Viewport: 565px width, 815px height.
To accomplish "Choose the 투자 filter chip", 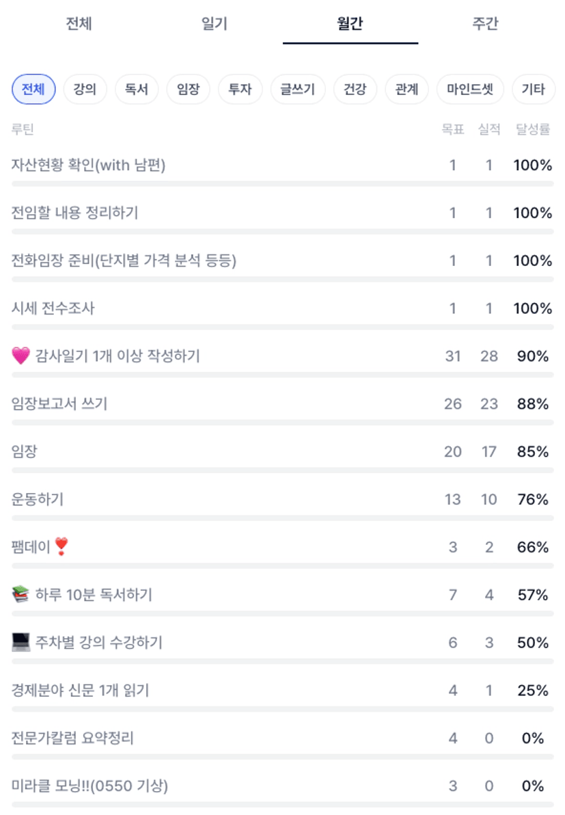I will coord(240,90).
